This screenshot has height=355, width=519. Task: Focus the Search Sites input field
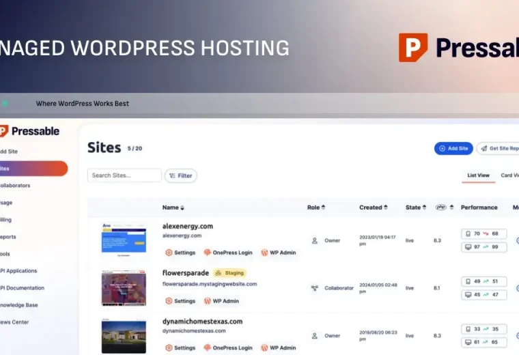click(124, 175)
